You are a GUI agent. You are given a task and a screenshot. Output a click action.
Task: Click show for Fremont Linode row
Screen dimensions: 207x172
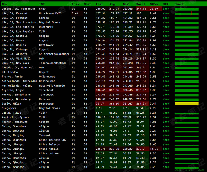(x=166, y=18)
